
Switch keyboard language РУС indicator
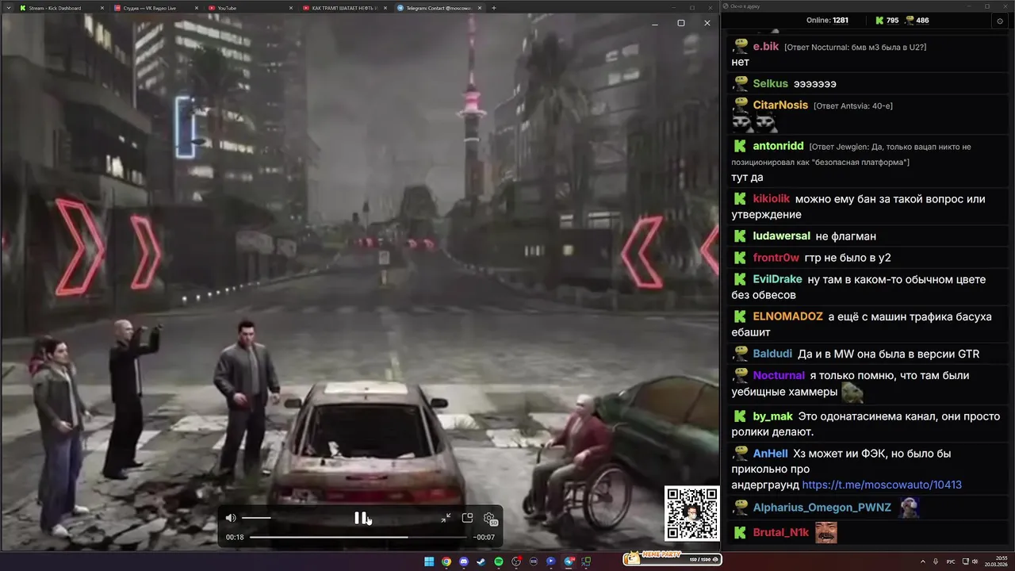point(952,561)
